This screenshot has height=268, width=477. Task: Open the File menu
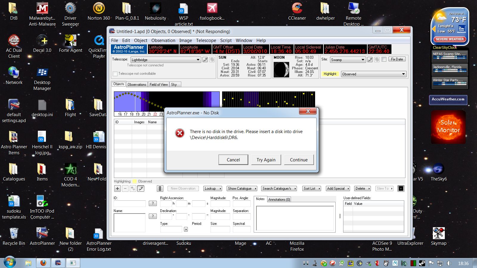pos(114,40)
